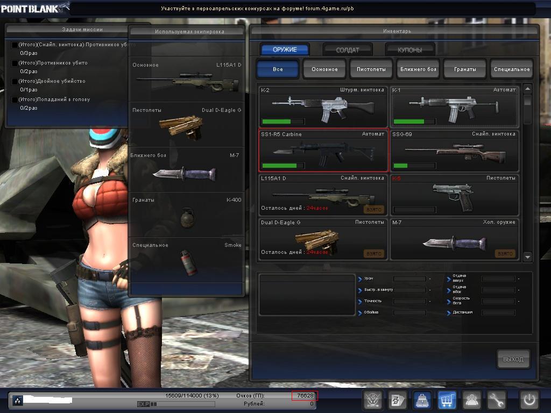Select the SS1-R5 Carbine weapon card

(323, 151)
